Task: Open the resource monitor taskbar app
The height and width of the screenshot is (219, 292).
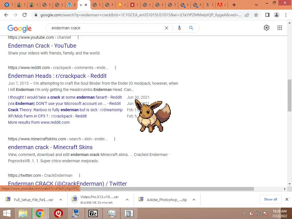Action: (111, 213)
